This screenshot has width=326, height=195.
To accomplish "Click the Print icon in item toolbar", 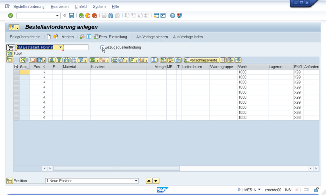I will pos(115,60).
